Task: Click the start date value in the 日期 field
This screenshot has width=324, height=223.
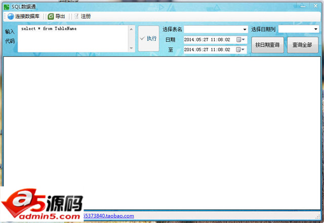Action: [x=207, y=39]
